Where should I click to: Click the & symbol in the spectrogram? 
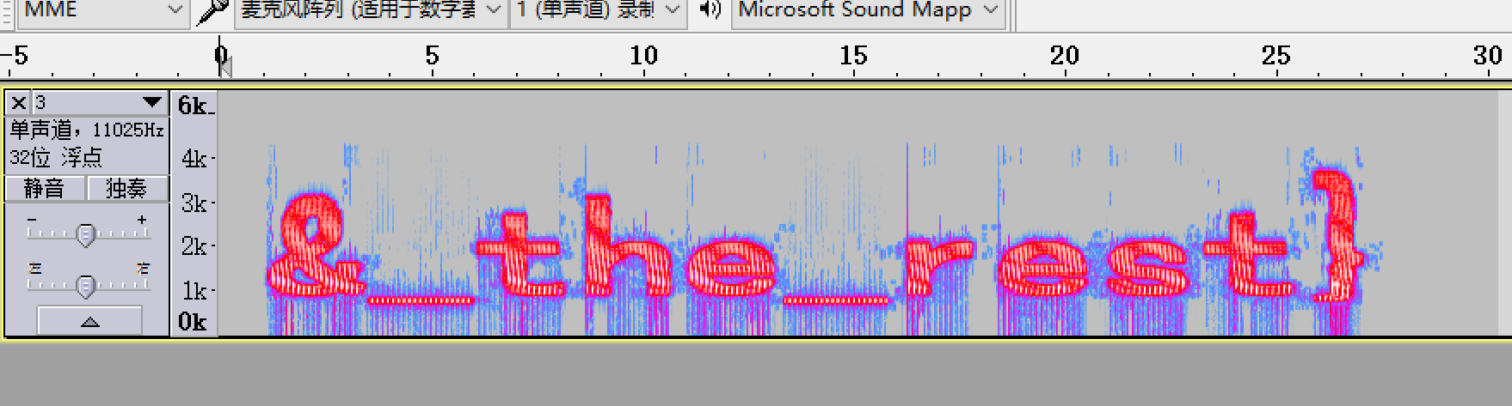(x=317, y=246)
